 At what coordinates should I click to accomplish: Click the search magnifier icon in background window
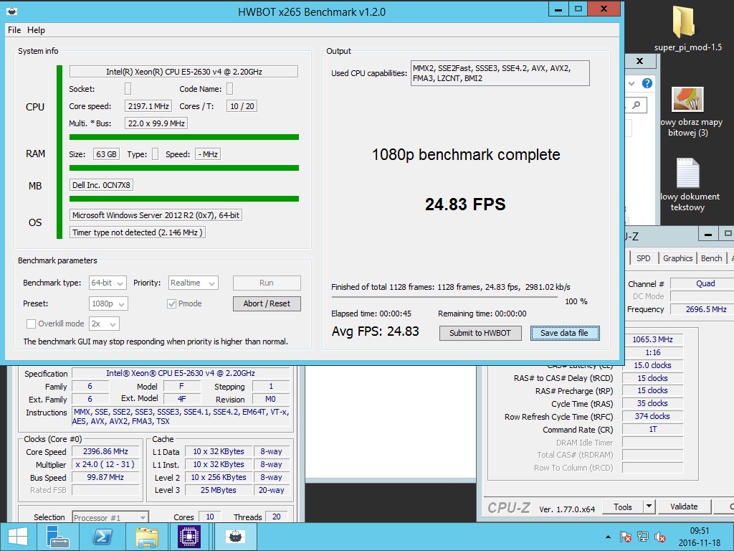point(637,105)
